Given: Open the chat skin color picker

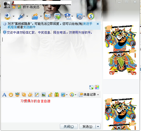Looking at the screenshot, I should coord(97,87).
